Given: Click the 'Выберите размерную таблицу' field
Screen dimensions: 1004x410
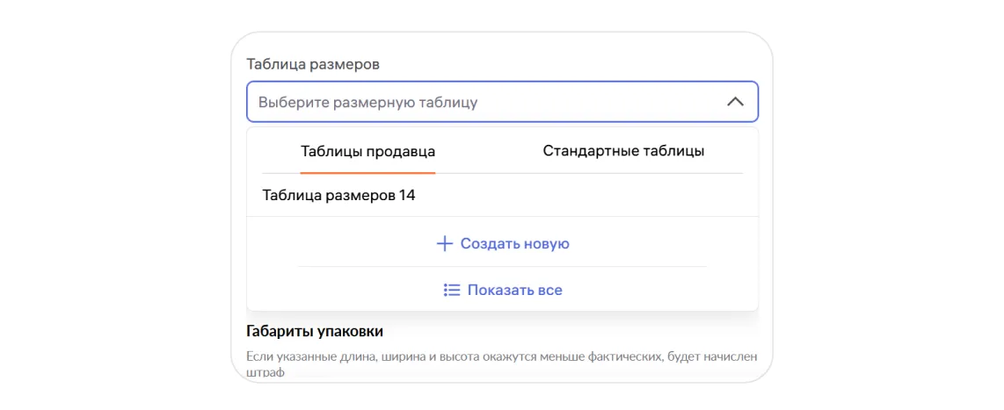Looking at the screenshot, I should click(475, 102).
